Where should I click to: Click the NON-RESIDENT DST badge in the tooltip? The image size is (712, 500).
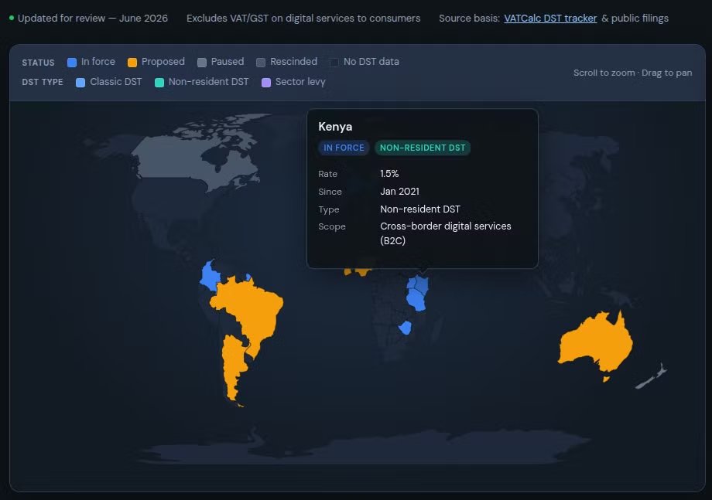423,148
